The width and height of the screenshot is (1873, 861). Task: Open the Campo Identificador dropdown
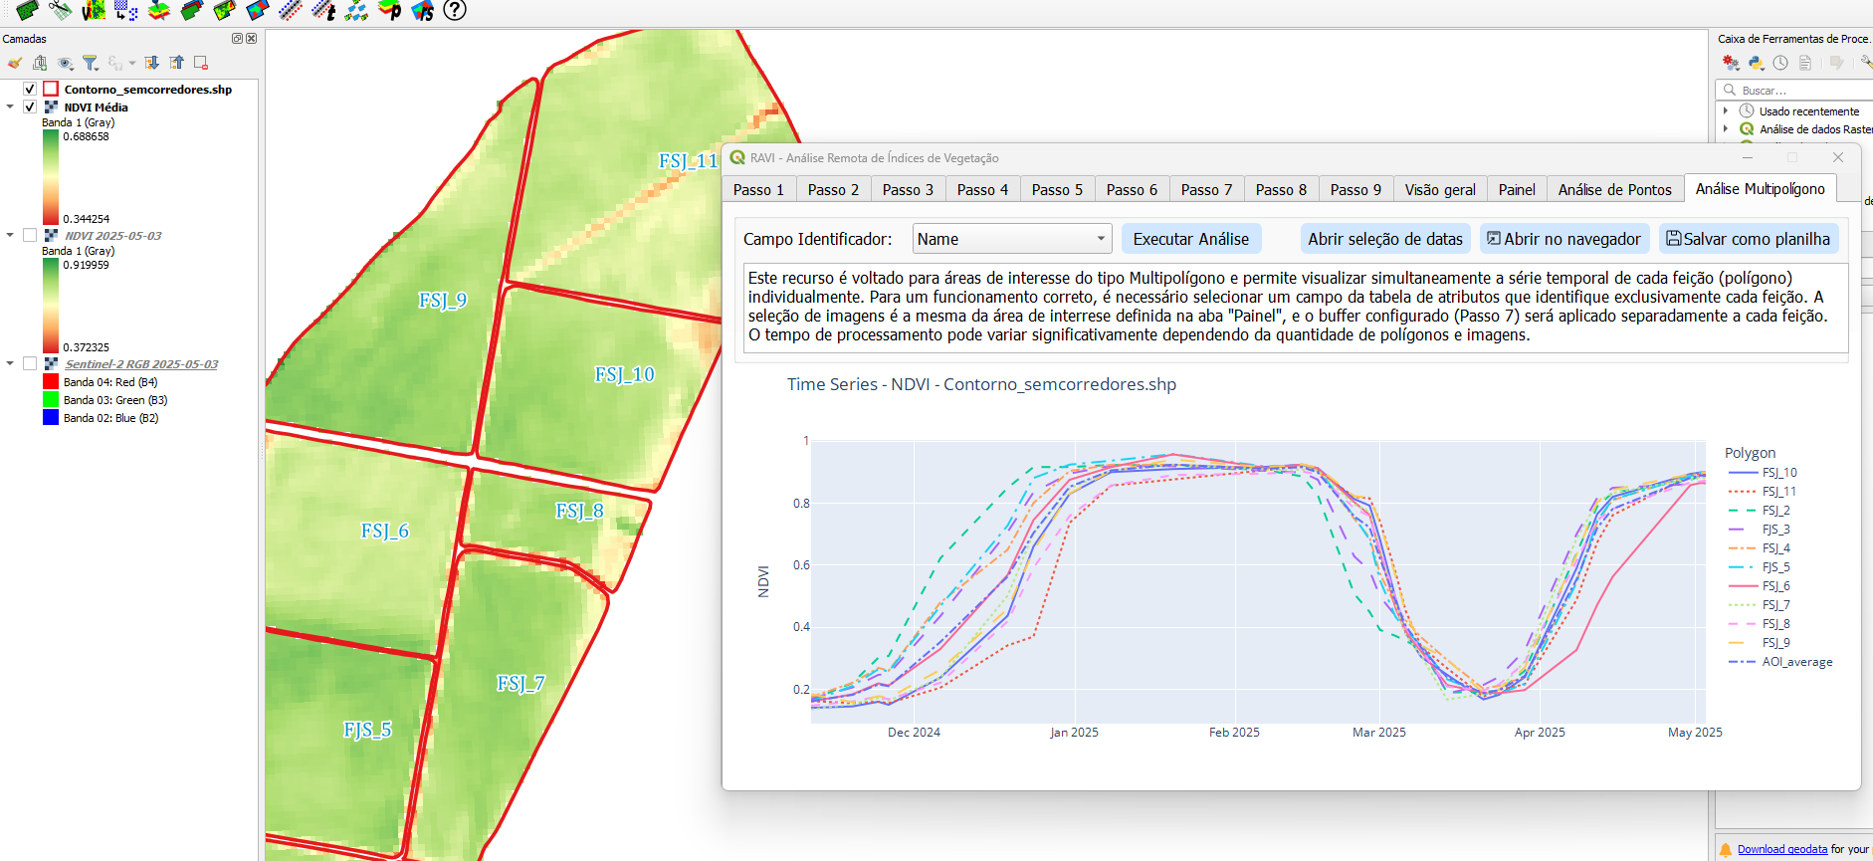point(1011,239)
